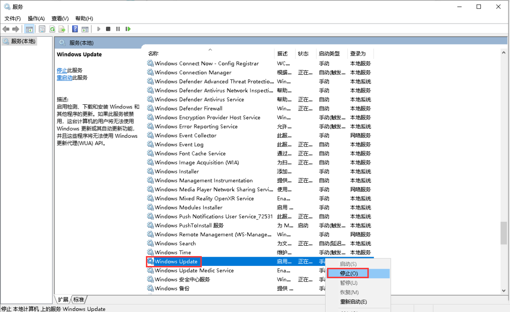
Task: Choose 停止(O) in the context menu
Action: pos(358,273)
